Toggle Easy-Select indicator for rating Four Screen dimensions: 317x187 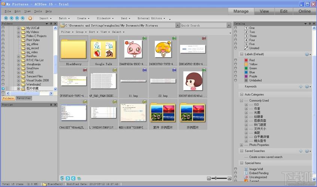click(235, 40)
